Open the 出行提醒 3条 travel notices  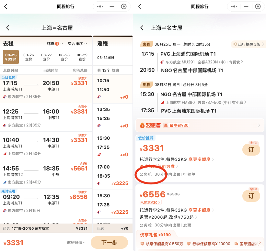249,44
